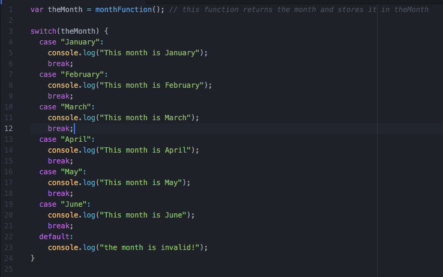This screenshot has width=443, height=277.
Task: Click the var keyword on line 1
Action: (37, 10)
